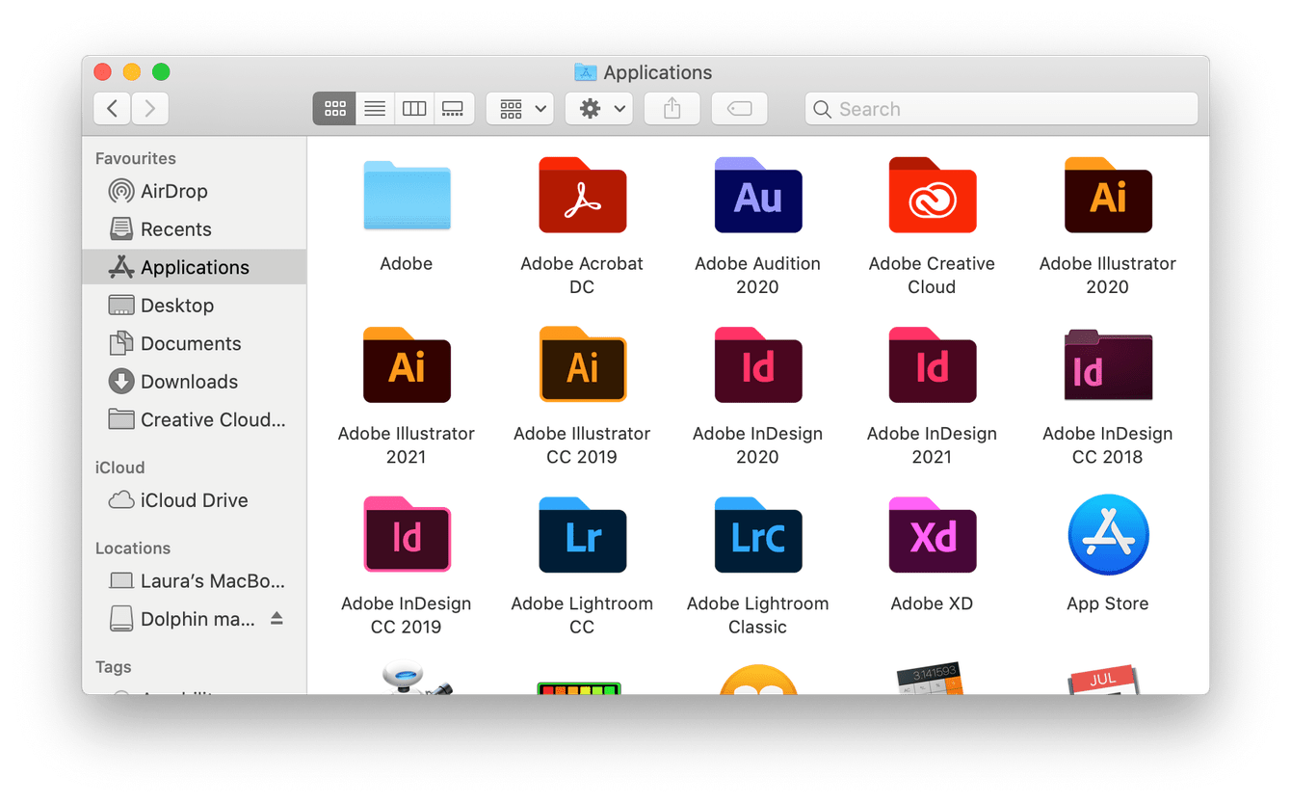Go forward with the right arrow button

[150, 109]
